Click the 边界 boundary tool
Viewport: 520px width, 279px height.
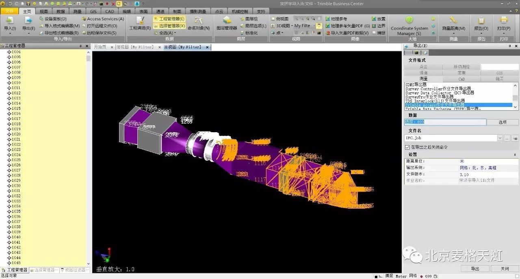click(x=378, y=26)
